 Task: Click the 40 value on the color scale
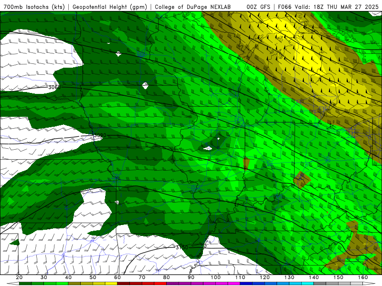[x=68, y=277]
